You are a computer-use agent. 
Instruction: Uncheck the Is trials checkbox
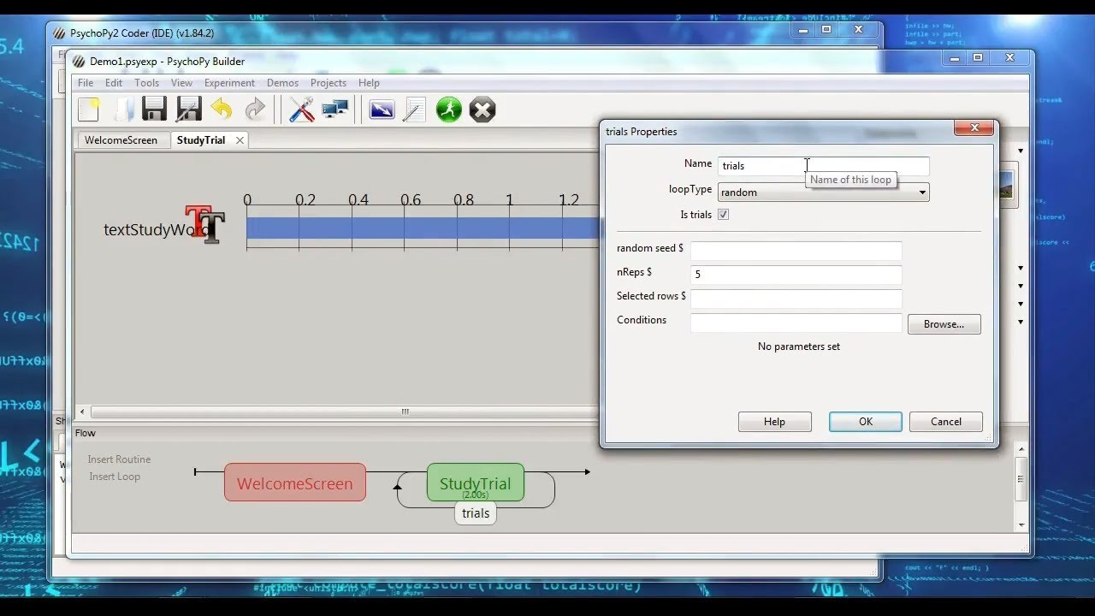click(x=723, y=215)
